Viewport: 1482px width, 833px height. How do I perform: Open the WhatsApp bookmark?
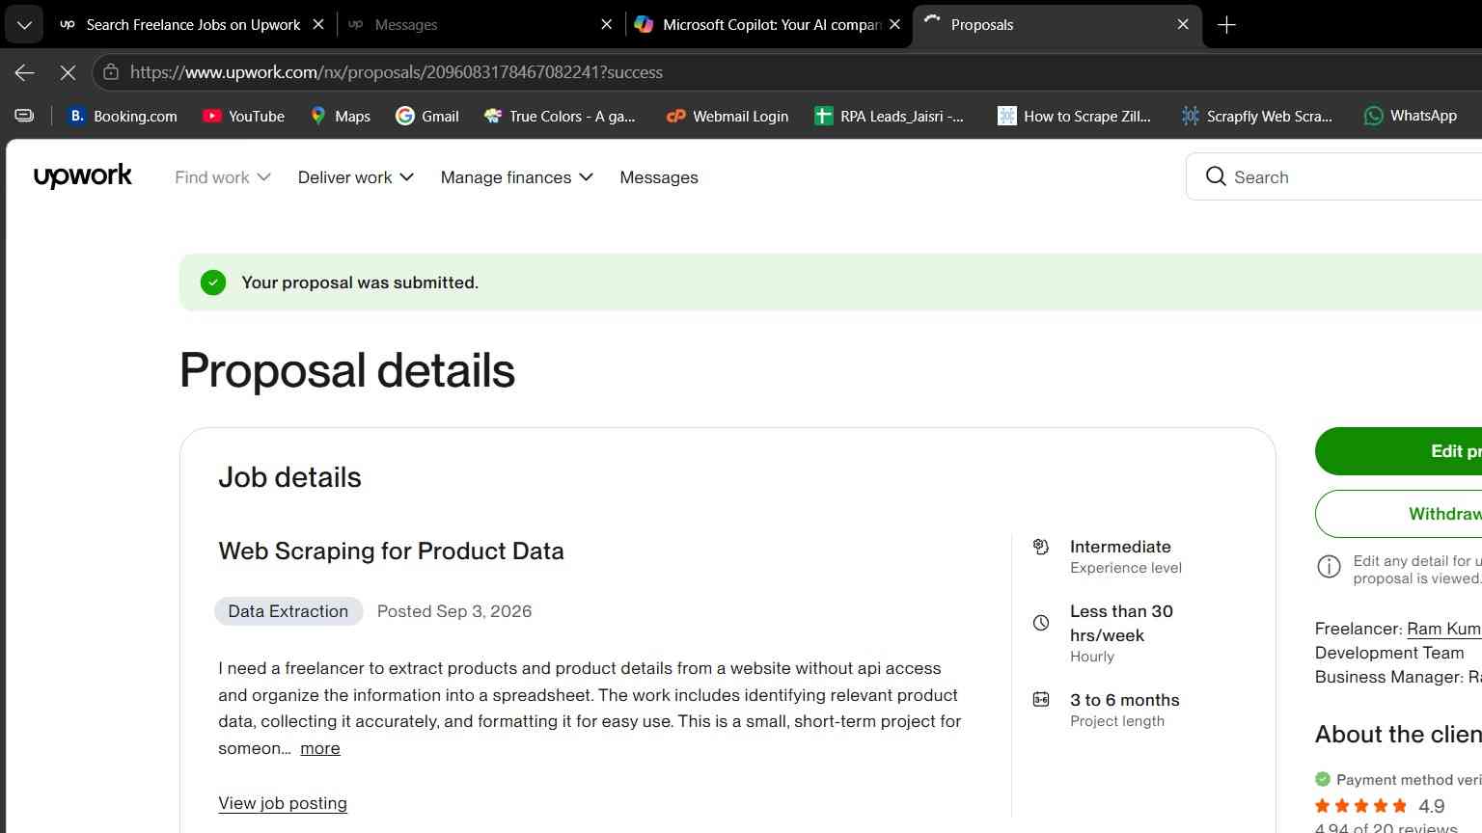pos(1410,116)
